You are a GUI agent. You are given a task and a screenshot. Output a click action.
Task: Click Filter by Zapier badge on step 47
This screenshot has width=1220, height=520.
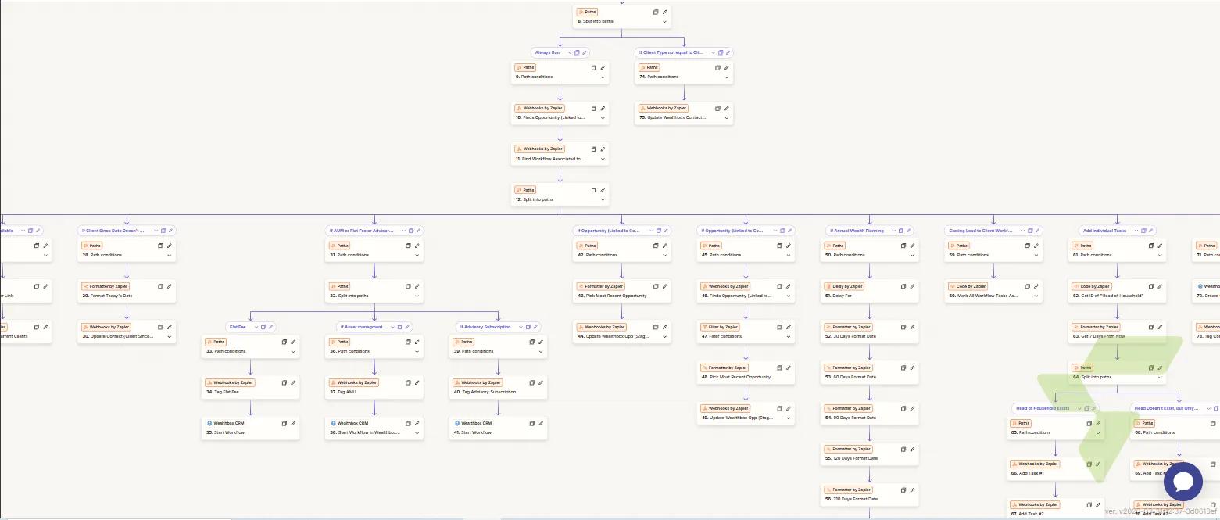coord(720,327)
